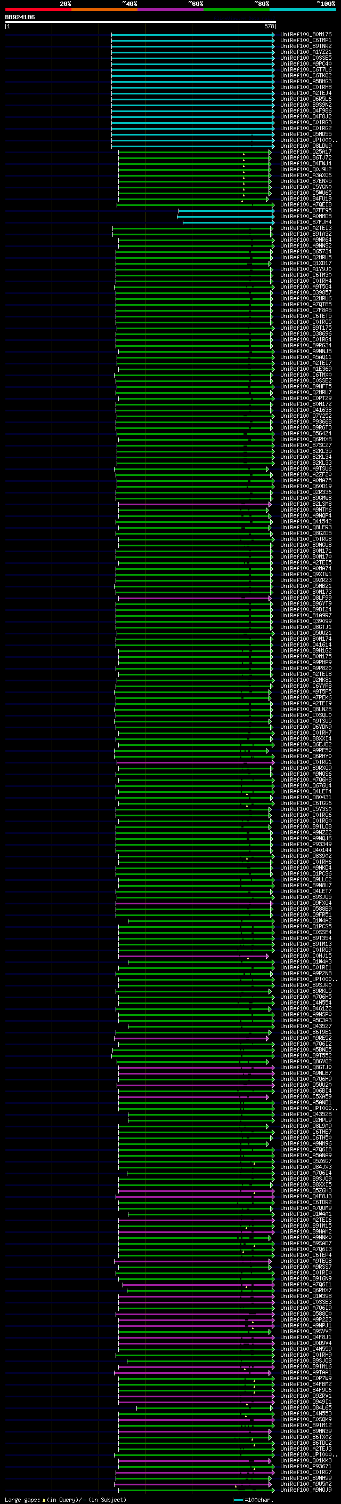Click the purple alignment bar of UniRef100_Q8LF99
Viewport: 341px width, 1504px height.
point(194,598)
